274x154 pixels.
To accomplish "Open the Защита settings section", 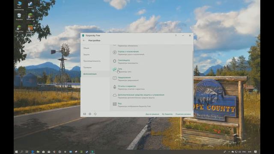I will (86, 54).
